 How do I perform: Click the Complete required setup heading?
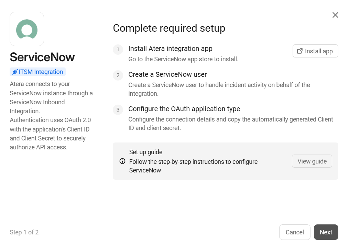[169, 28]
